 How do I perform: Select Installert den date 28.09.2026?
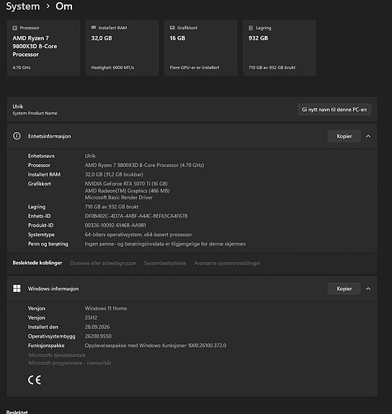coord(97,327)
